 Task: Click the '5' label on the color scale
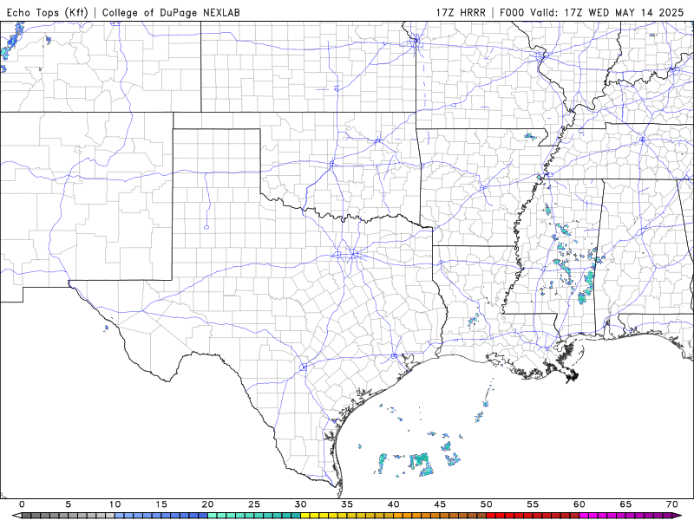coord(69,504)
